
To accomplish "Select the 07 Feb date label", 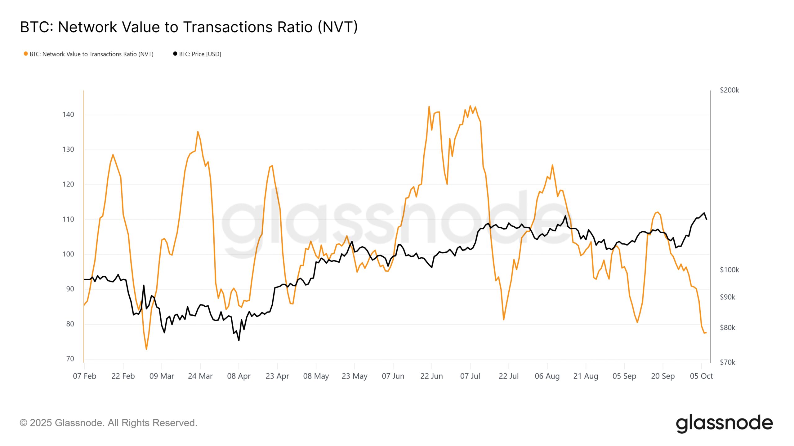I will coord(85,376).
